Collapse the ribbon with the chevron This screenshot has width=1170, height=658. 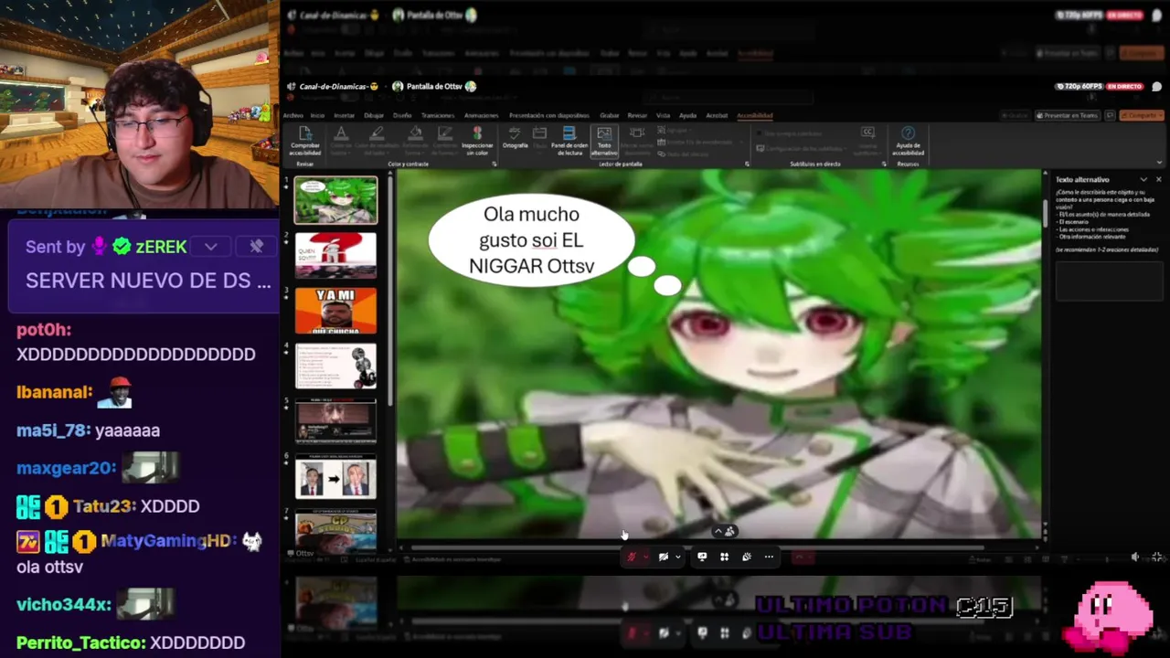[x=1158, y=164]
